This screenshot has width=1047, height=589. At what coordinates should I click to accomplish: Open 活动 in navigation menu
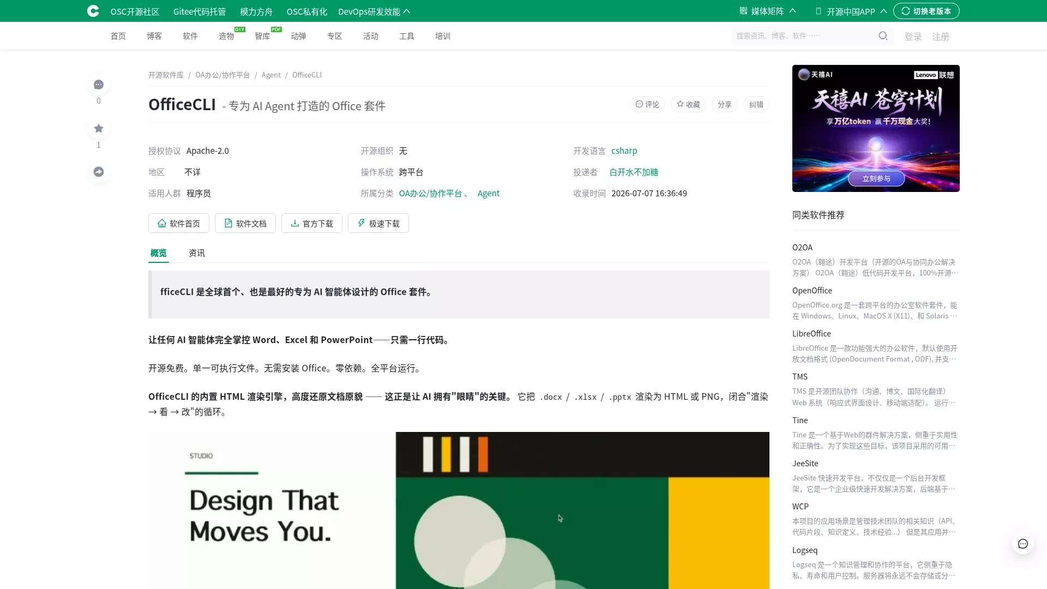click(371, 36)
